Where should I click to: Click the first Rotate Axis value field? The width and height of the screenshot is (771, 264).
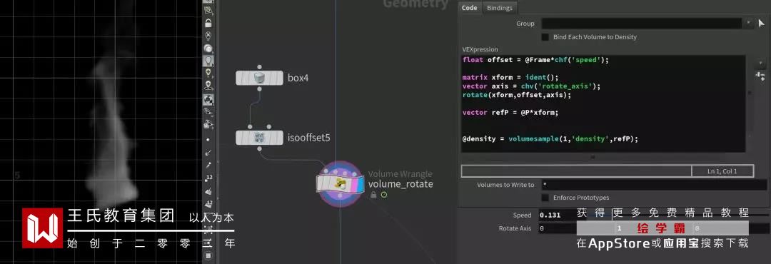[557, 228]
